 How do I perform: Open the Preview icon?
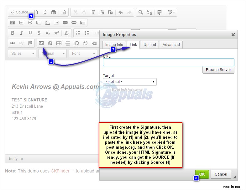(45, 12)
